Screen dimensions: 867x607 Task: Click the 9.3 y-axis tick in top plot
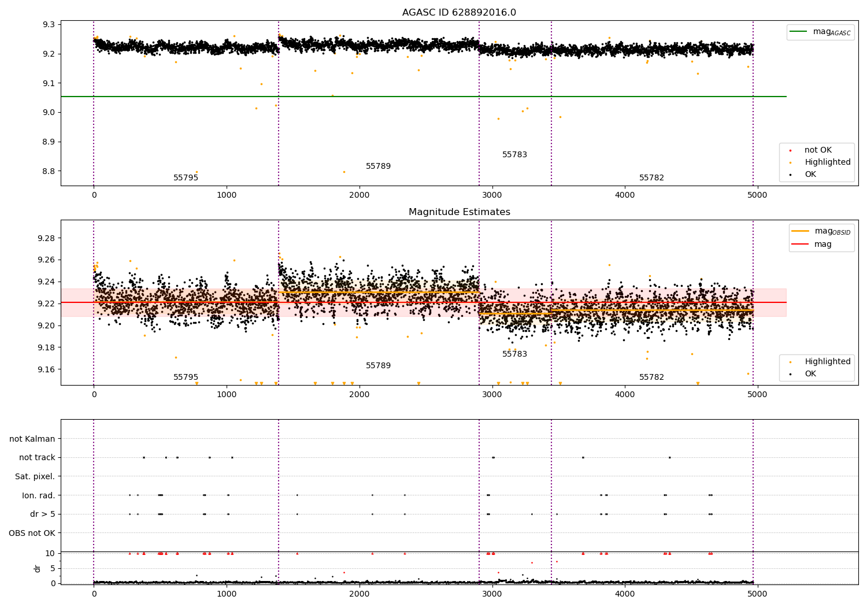(x=49, y=25)
